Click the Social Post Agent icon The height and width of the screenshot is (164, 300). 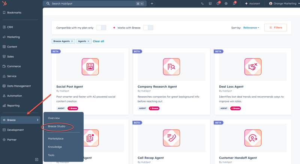(x=90, y=67)
